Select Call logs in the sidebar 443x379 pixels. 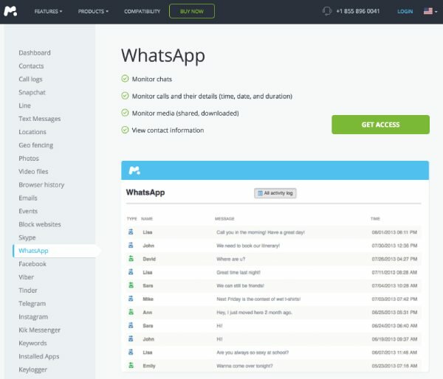pos(30,80)
